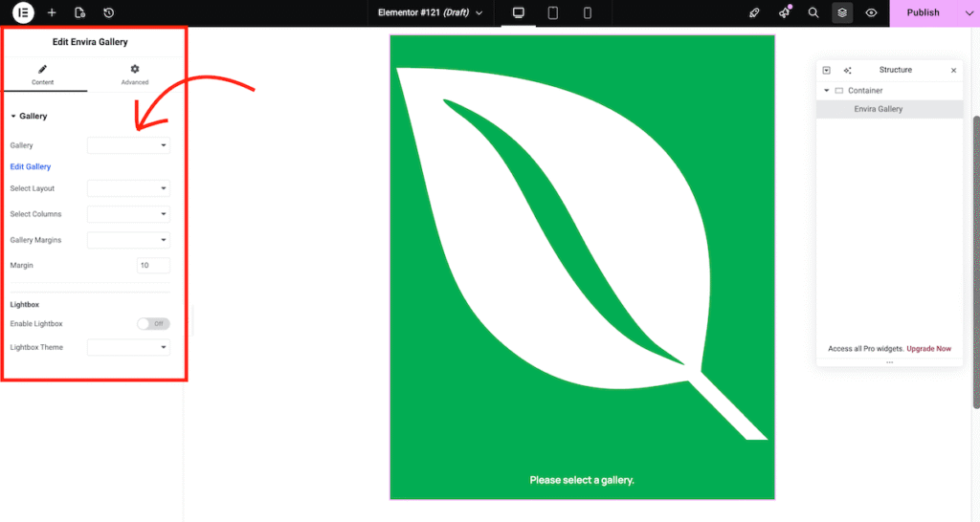980x522 pixels.
Task: Switch to tablet preview mode
Action: pos(552,12)
